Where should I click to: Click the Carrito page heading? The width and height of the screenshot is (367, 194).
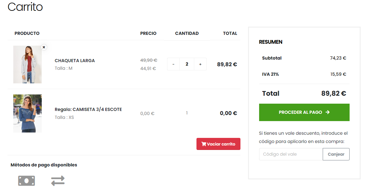click(x=25, y=7)
